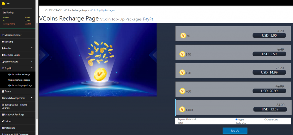Open Instagram sidebar link
Screen dimensions: 293x135
click(17, 128)
